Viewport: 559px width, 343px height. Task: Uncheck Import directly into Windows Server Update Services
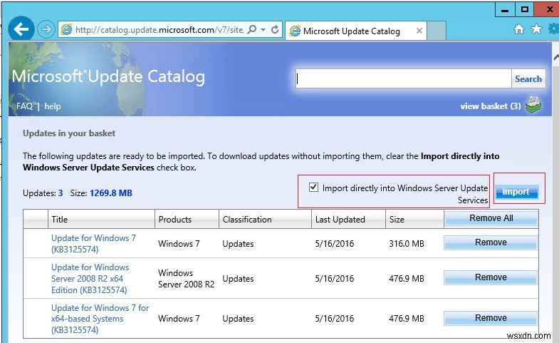(313, 187)
